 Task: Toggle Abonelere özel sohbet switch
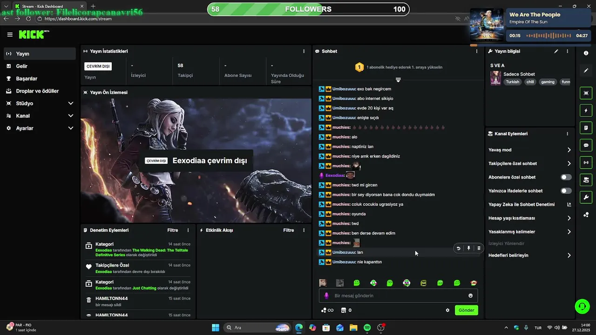click(x=566, y=177)
